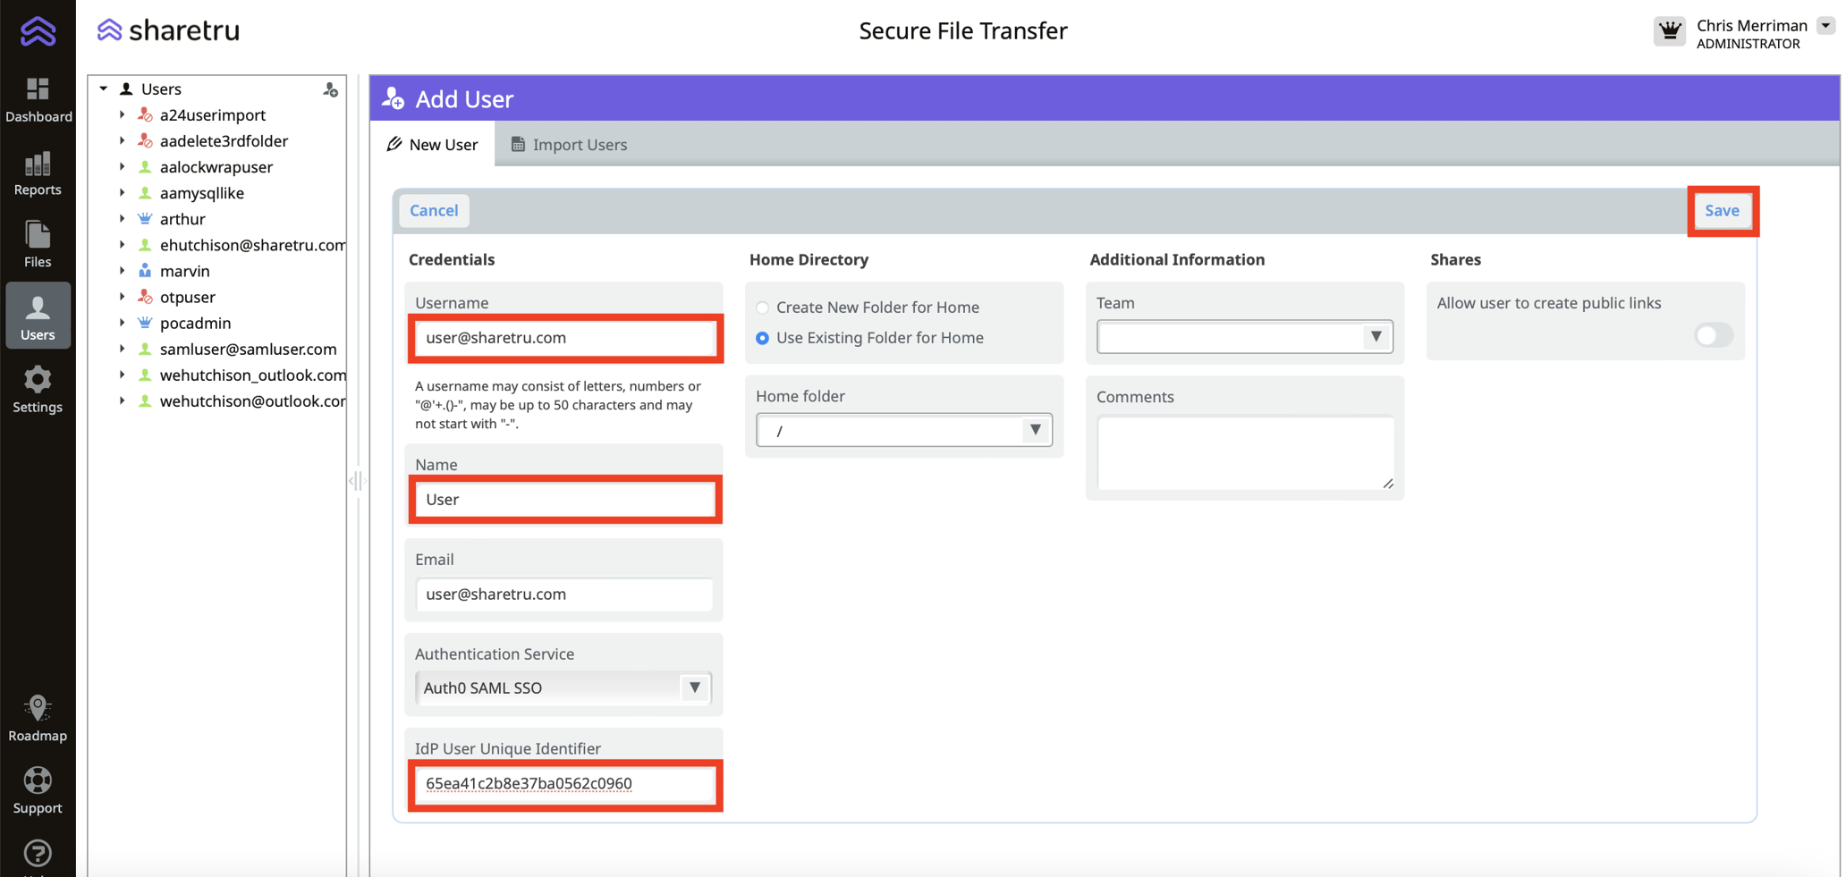This screenshot has width=1846, height=877.
Task: Open the Reports sidebar icon
Action: (38, 173)
